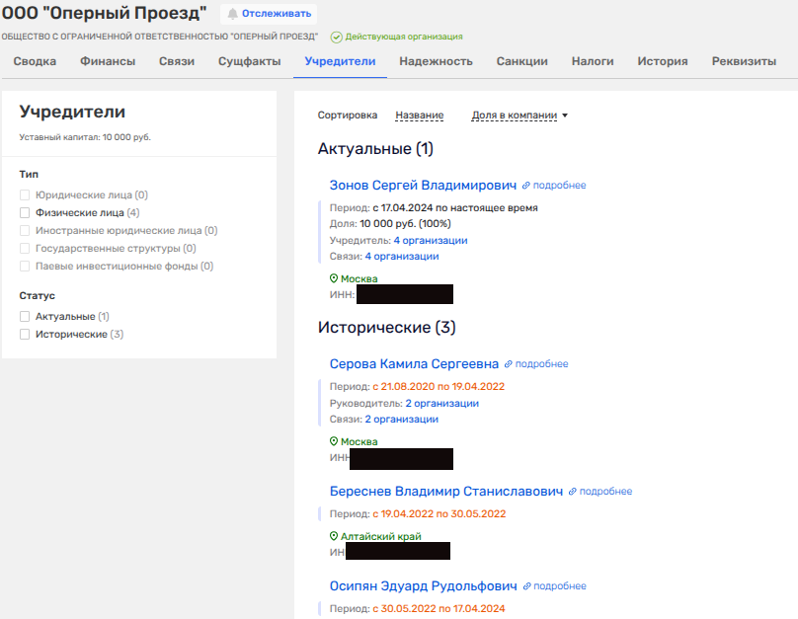Enable the Физические лица checkbox
This screenshot has width=798, height=619.
[x=25, y=211]
